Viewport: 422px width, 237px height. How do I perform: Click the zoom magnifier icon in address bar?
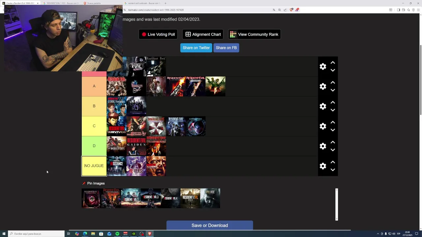click(x=280, y=10)
